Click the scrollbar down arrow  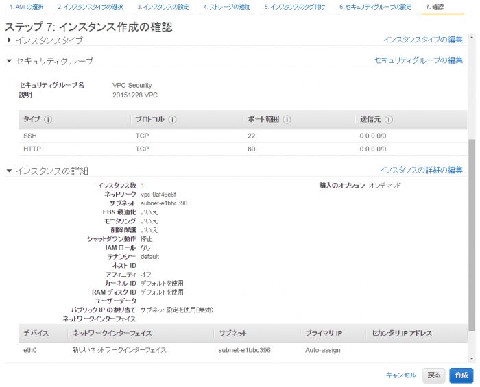tap(472, 358)
